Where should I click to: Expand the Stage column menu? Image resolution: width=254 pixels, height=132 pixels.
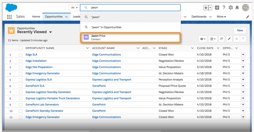(192, 48)
